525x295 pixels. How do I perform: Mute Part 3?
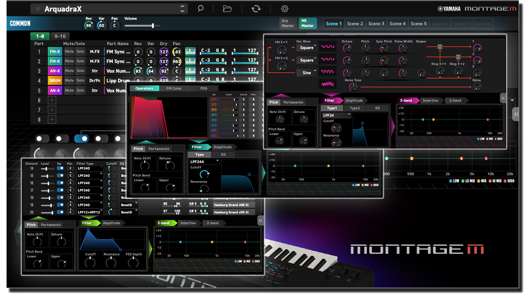(69, 70)
